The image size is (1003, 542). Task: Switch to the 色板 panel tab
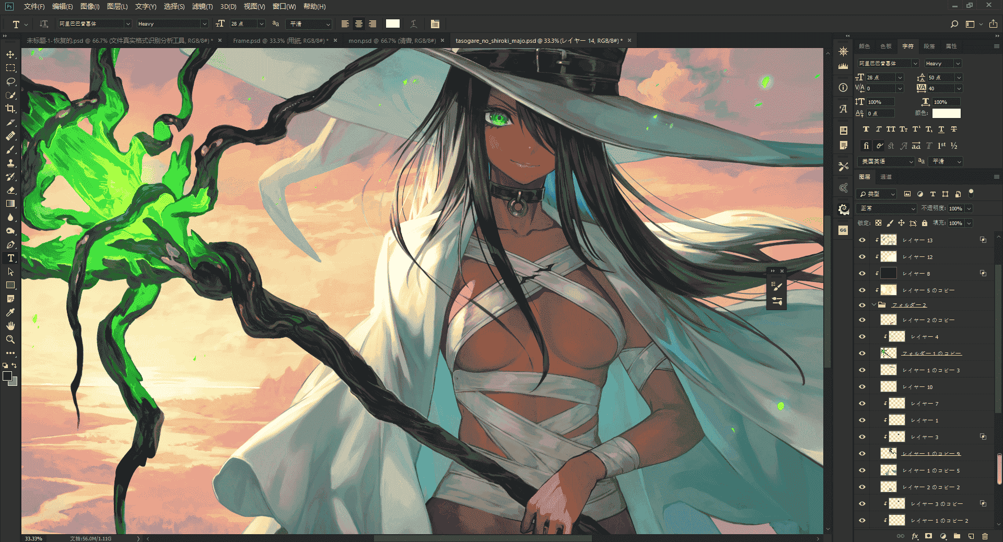coord(886,46)
